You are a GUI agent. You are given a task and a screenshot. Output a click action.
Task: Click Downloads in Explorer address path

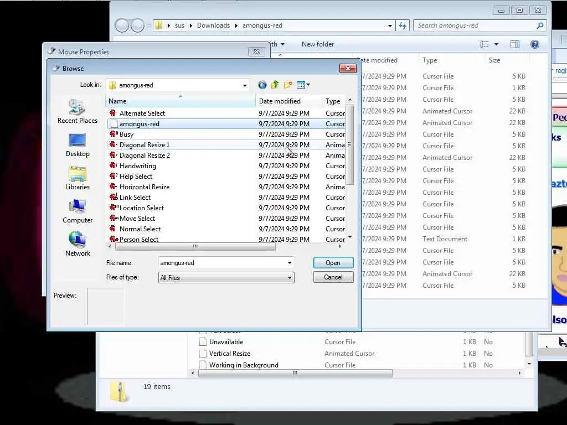click(x=213, y=25)
